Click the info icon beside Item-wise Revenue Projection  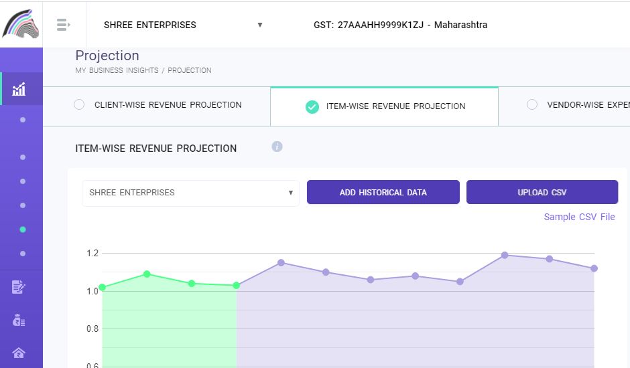coord(277,147)
